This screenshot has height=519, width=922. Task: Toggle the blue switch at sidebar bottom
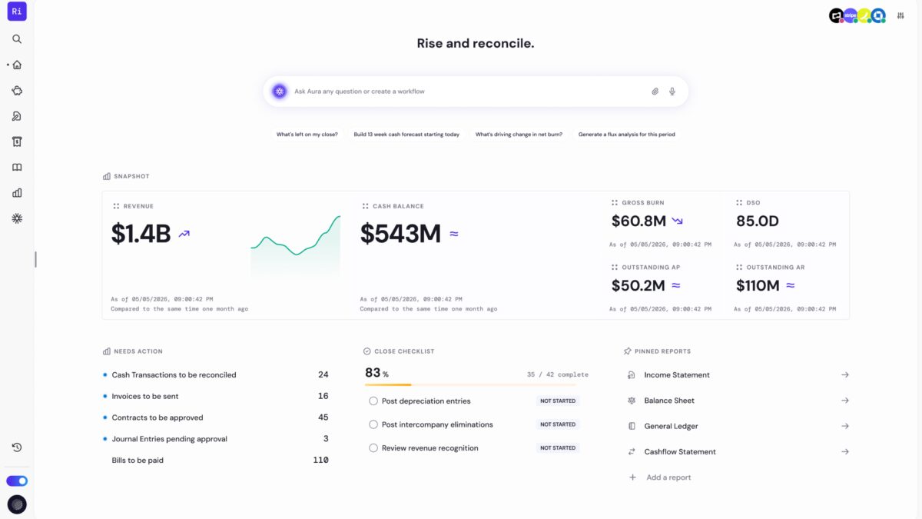17,481
